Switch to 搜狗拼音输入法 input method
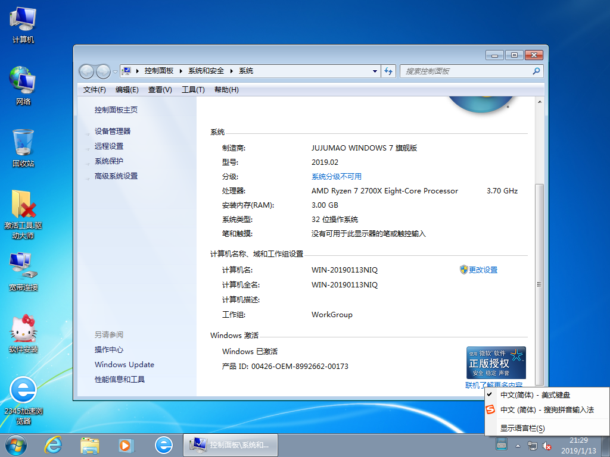Viewport: 610px width, 457px height. click(x=547, y=409)
